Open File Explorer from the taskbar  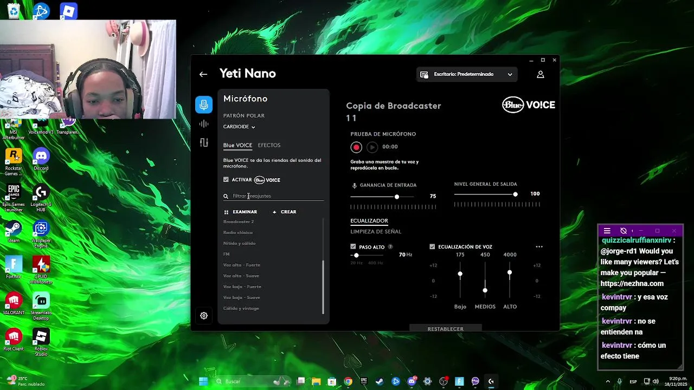coord(316,381)
